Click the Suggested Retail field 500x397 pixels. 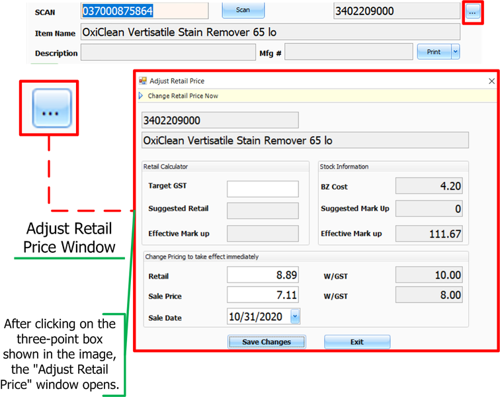click(263, 210)
